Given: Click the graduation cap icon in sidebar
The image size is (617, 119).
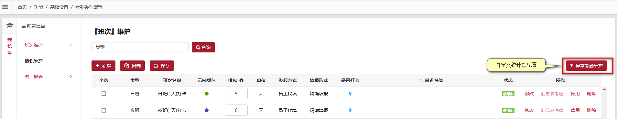Looking at the screenshot, I should 10,25.
